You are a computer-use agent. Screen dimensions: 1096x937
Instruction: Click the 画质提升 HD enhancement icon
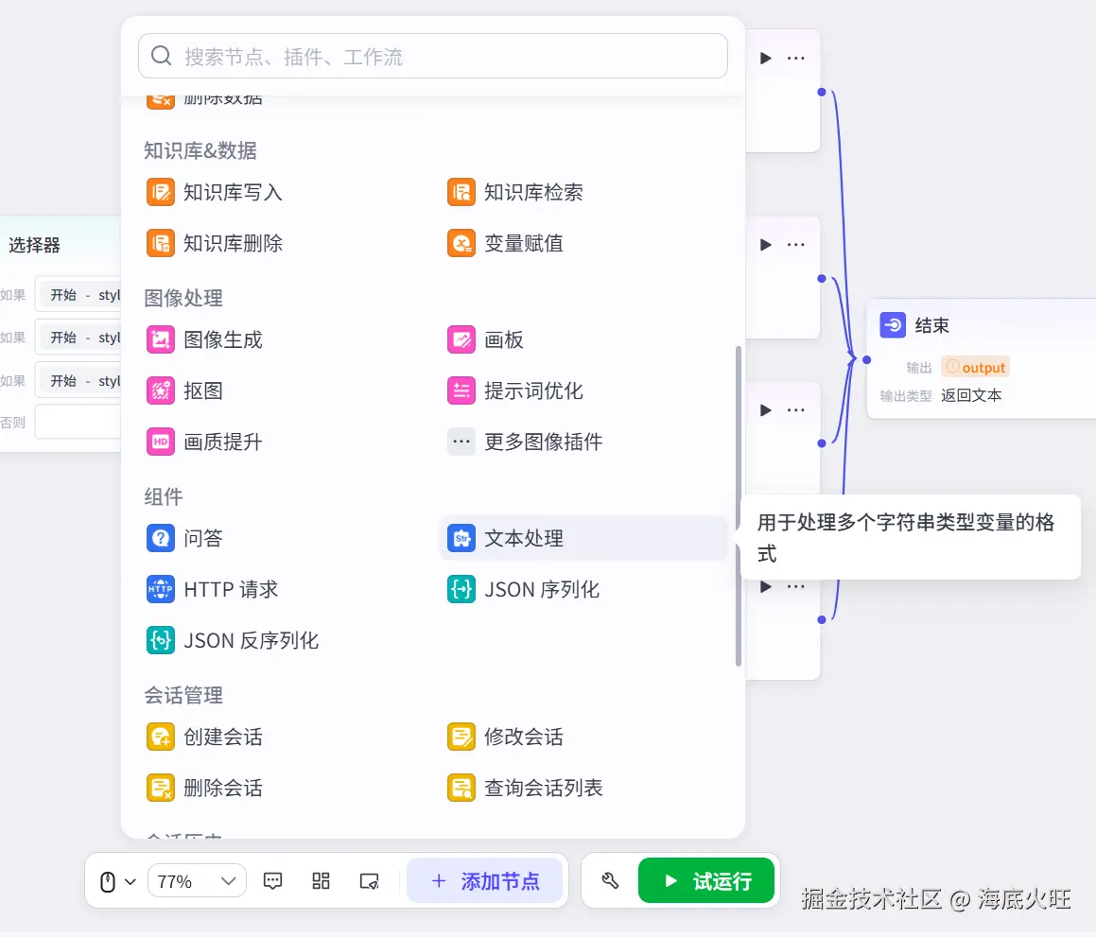coord(160,442)
